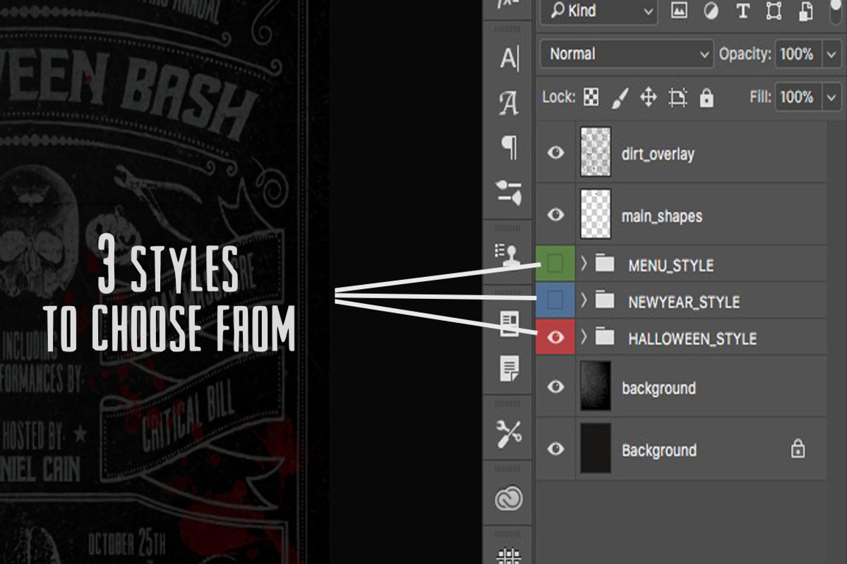Select the MENU_STYLE group name

671,265
